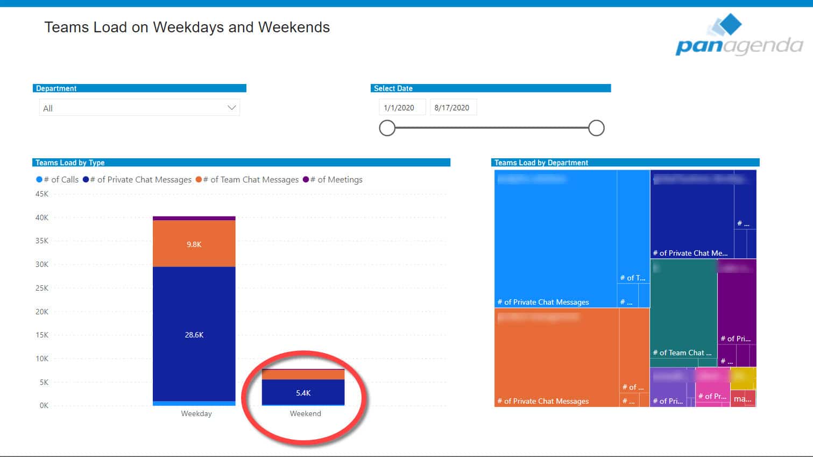Click the left date slider handle
Screen dimensions: 813x457
click(387, 128)
